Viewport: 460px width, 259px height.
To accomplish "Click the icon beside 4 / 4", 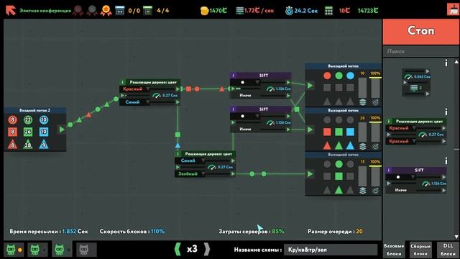I will coord(147,11).
